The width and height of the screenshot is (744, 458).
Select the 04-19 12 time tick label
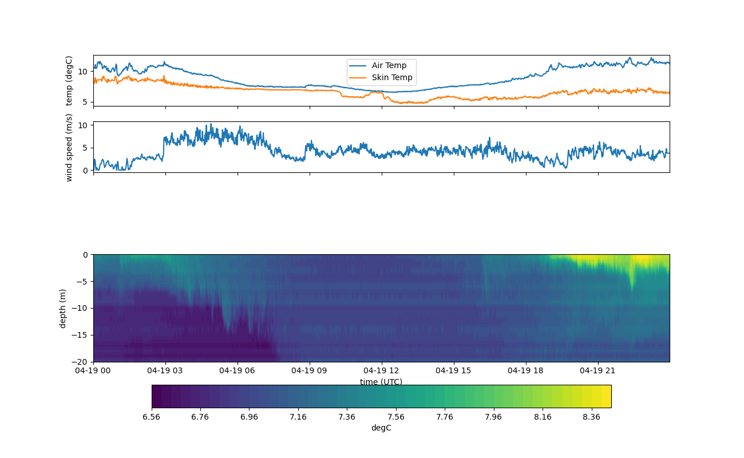pyautogui.click(x=382, y=370)
